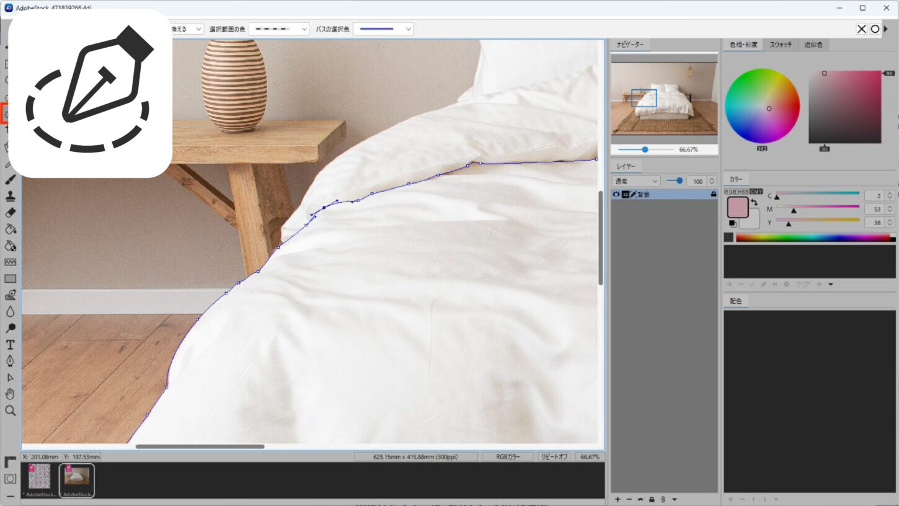
Task: Click the swap foreground/background colors arrow
Action: point(755,203)
